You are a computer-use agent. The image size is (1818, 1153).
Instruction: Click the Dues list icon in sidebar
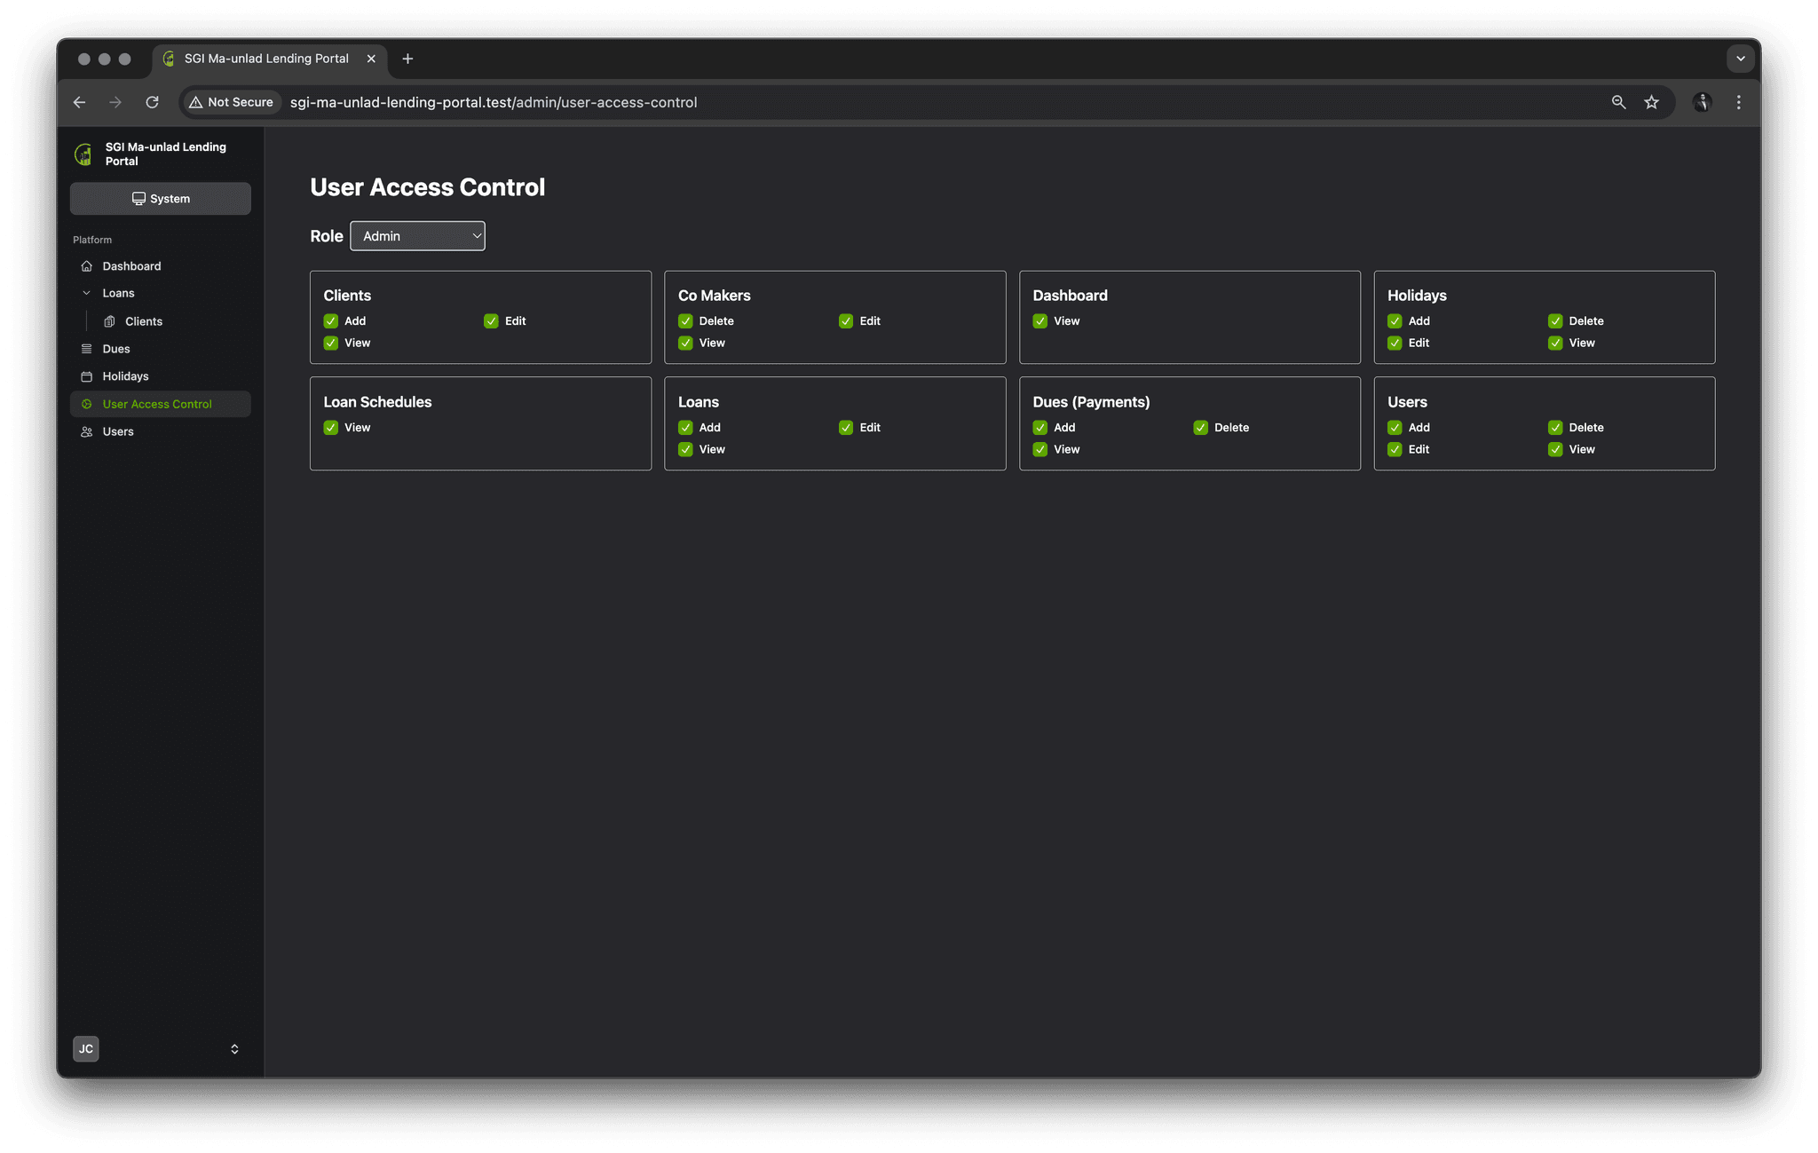coord(86,349)
